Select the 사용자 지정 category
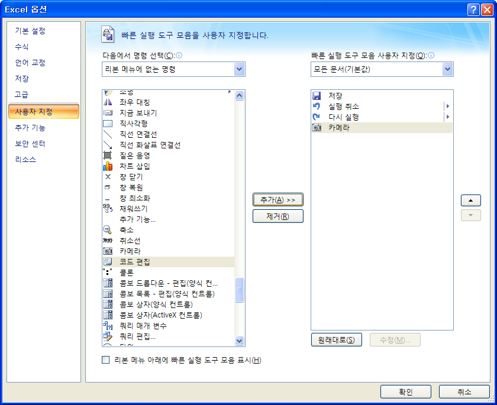Image resolution: width=497 pixels, height=405 pixels. [44, 112]
